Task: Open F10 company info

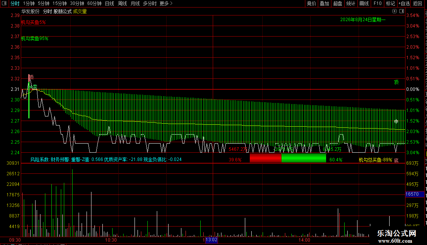Action: [x=377, y=3]
